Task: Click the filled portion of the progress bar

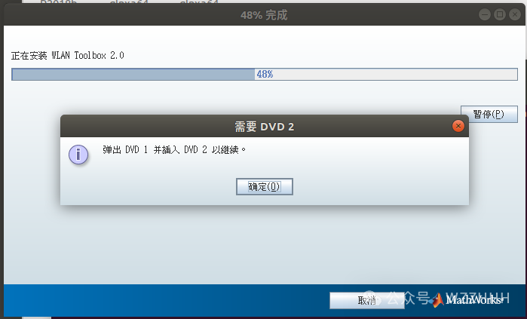Action: [133, 75]
